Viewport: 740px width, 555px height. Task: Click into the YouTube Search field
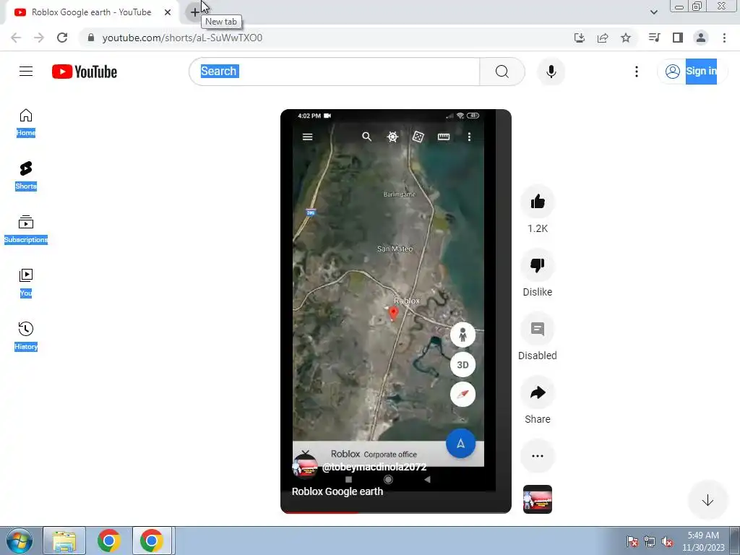pyautogui.click(x=335, y=72)
